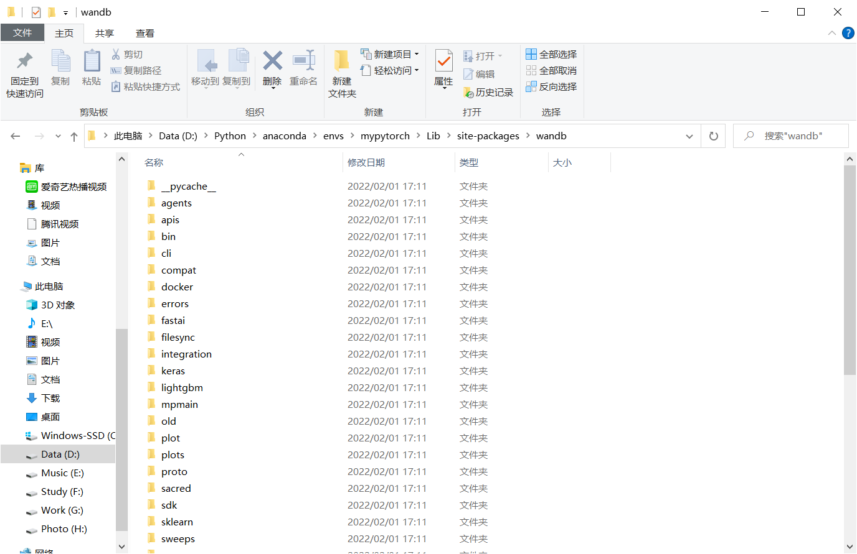Select the lightgbm folder
This screenshot has height=554, width=857.
(x=182, y=388)
